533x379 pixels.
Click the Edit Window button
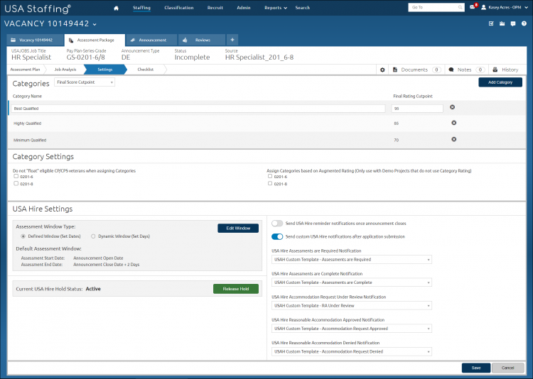[238, 229]
